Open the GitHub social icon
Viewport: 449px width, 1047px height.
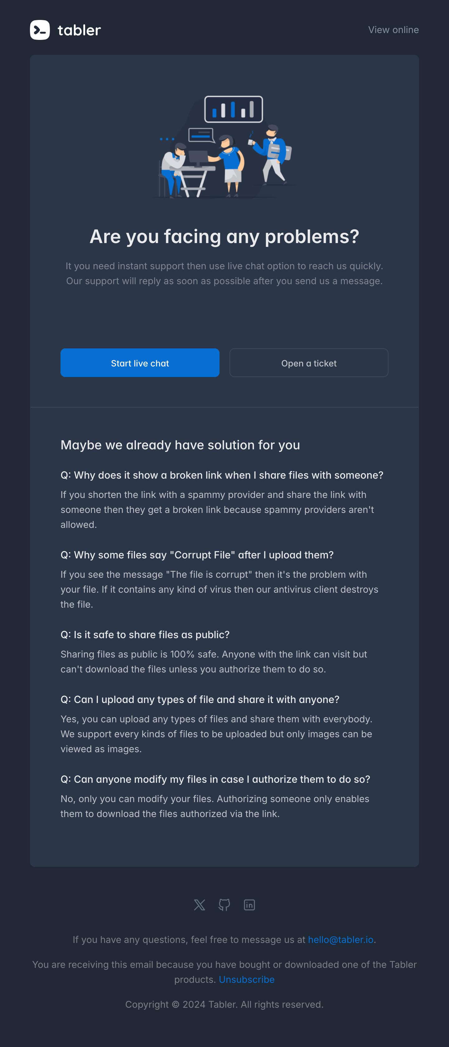tap(224, 905)
